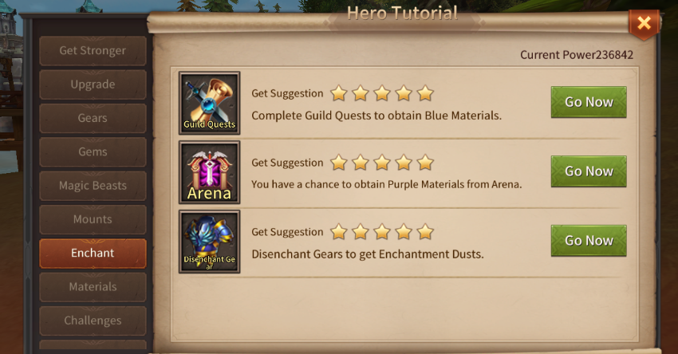Open the Materials tab
678x354 pixels.
click(93, 286)
